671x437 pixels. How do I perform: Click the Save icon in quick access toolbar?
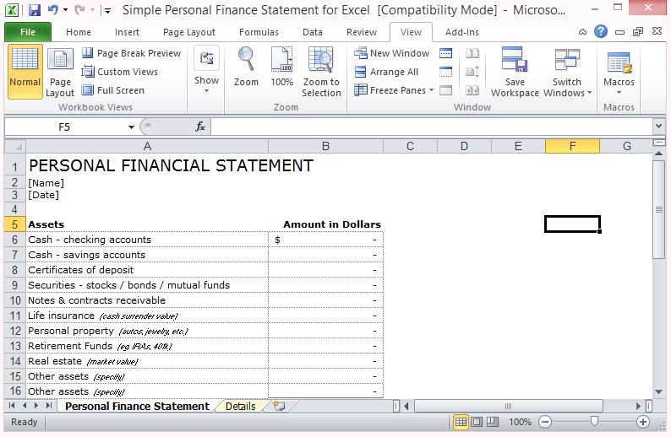tap(35, 11)
